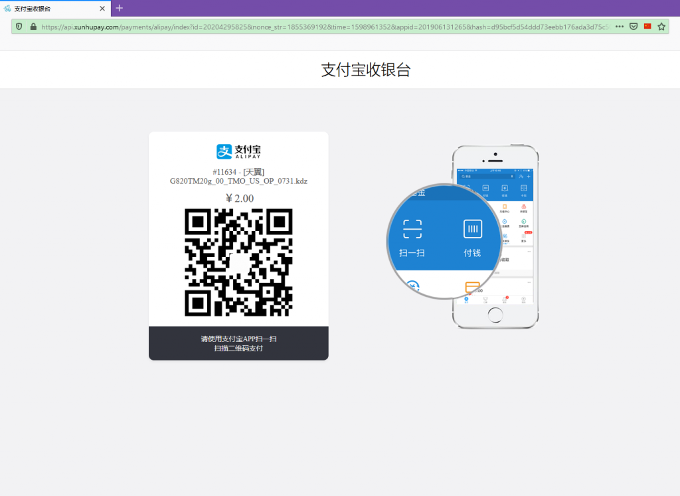
Task: Click the 扫一扫 scan icon in illustration
Action: [412, 229]
